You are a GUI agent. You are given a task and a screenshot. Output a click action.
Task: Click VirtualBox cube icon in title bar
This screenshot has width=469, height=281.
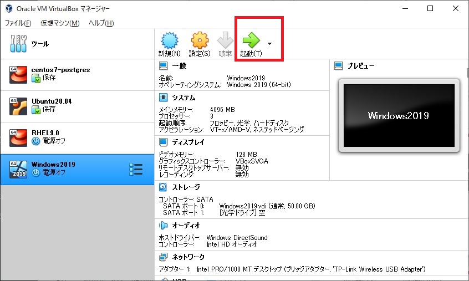(9, 8)
